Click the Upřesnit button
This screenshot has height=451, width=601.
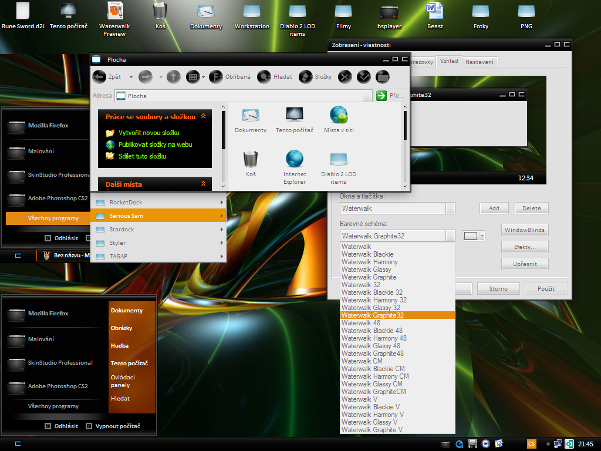point(524,264)
